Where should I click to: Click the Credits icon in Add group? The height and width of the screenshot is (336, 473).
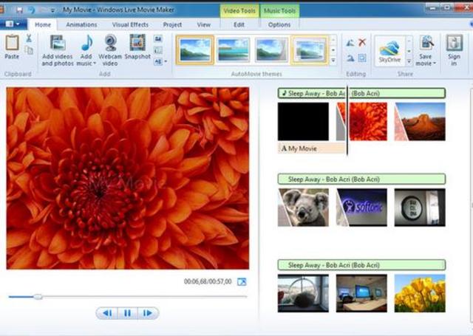pos(158,61)
